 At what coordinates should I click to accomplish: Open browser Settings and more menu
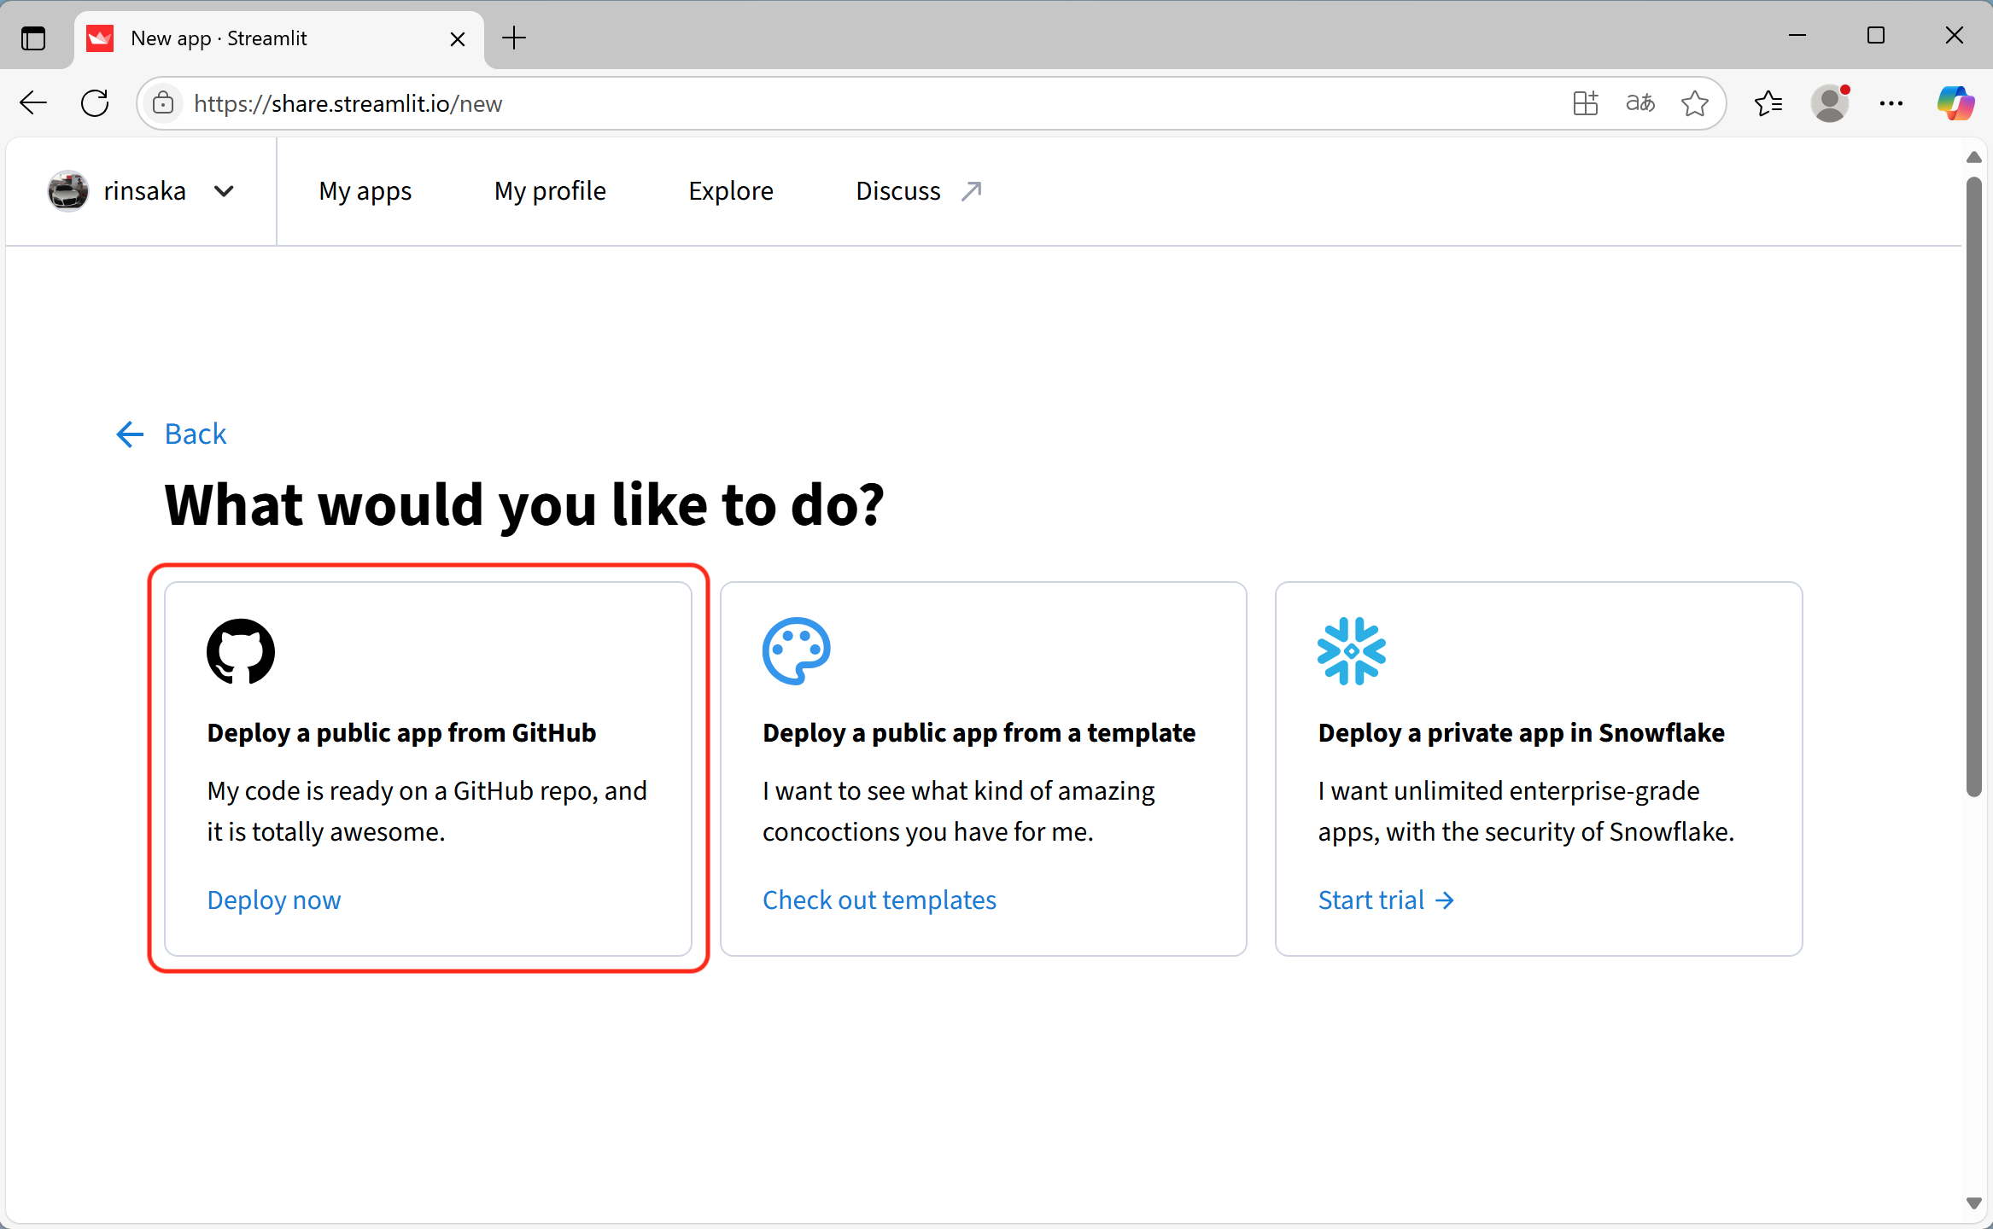1891,103
